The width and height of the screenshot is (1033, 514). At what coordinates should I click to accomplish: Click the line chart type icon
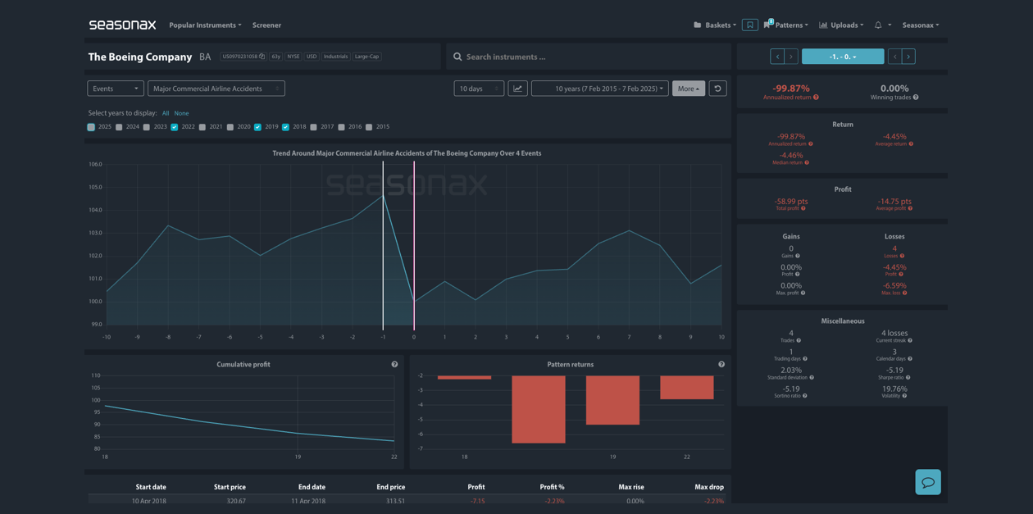click(517, 89)
